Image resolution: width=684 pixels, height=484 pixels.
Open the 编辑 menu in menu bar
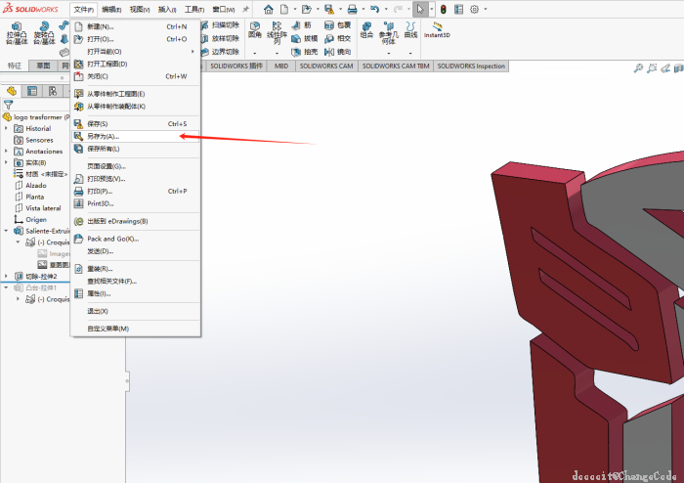111,9
